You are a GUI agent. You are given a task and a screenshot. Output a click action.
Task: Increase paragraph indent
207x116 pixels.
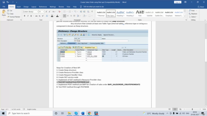[84, 12]
